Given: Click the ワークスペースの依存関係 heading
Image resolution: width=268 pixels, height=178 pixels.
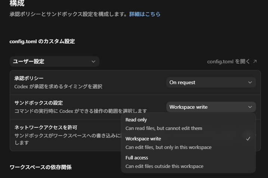Looking at the screenshot, I should coord(40,167).
